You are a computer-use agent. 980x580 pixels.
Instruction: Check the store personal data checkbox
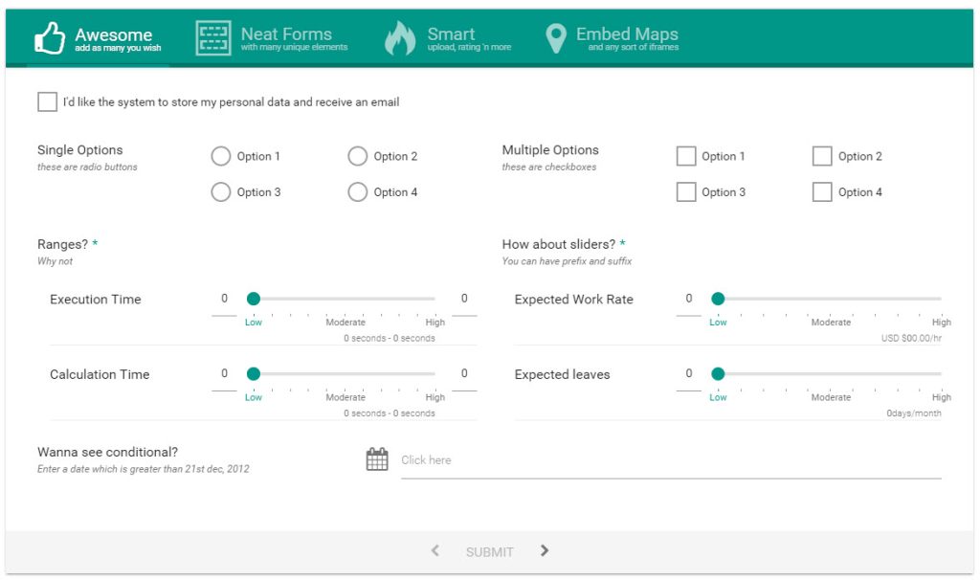tap(48, 101)
